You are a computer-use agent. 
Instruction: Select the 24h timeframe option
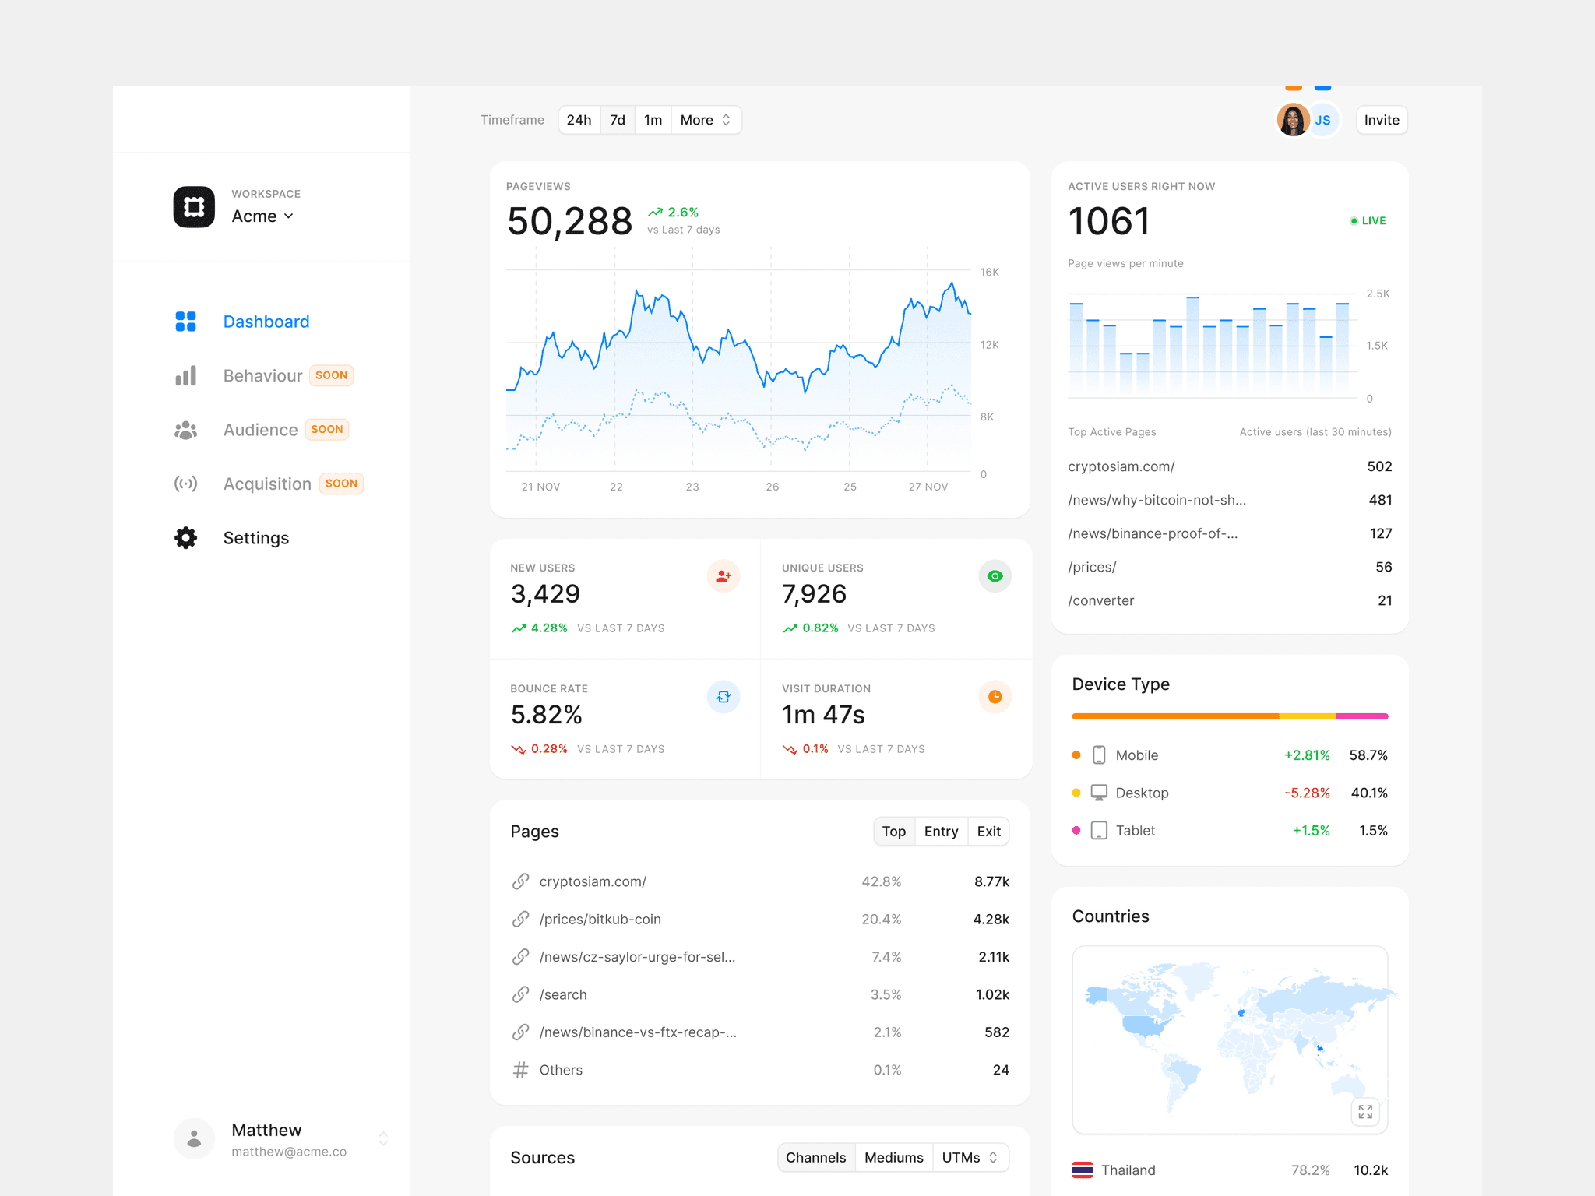coord(579,120)
